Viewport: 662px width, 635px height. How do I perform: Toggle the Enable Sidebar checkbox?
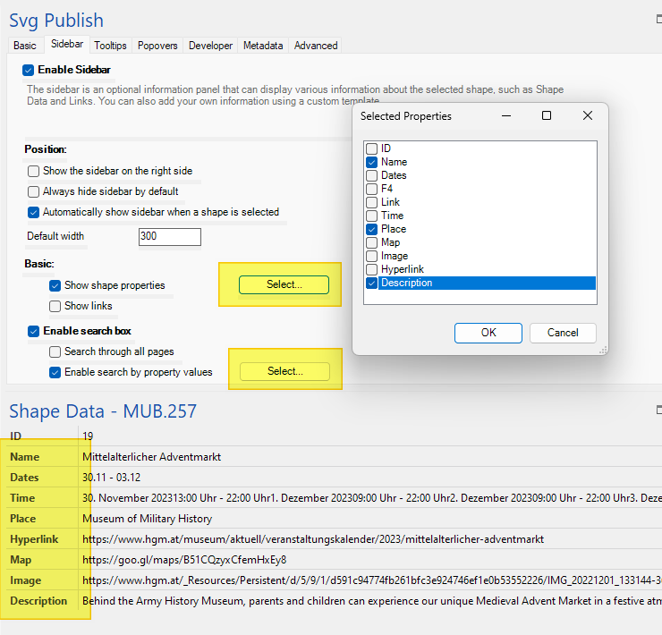(x=29, y=70)
